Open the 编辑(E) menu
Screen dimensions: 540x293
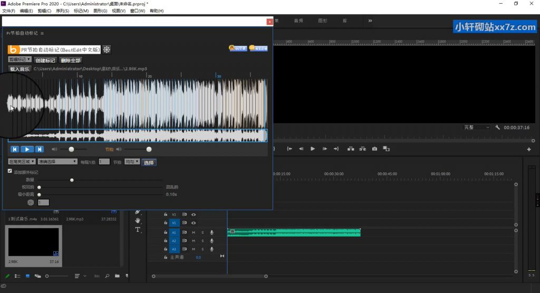[26, 11]
